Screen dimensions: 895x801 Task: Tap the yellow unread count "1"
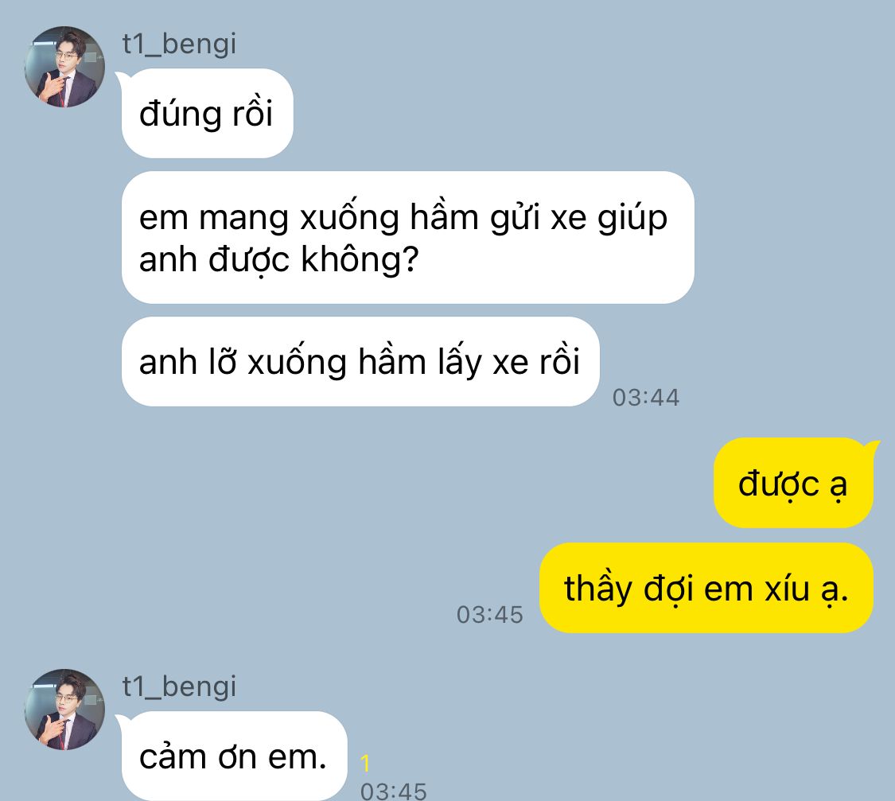[x=365, y=763]
